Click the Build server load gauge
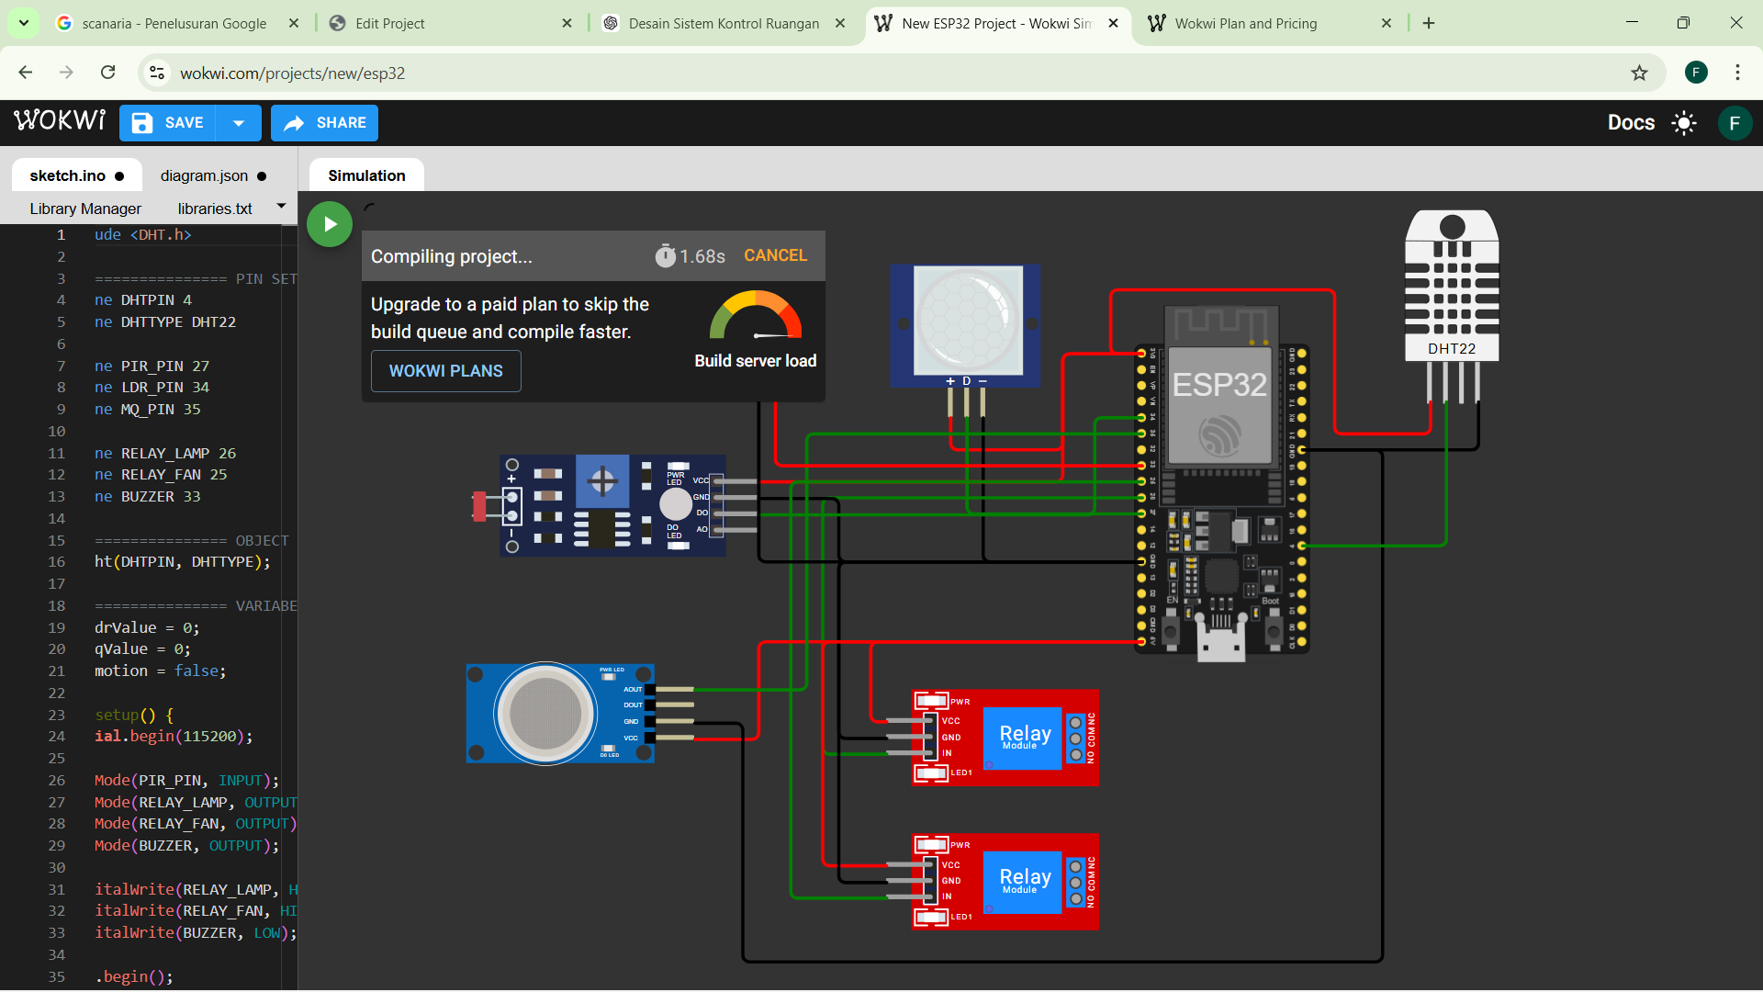 (x=756, y=315)
